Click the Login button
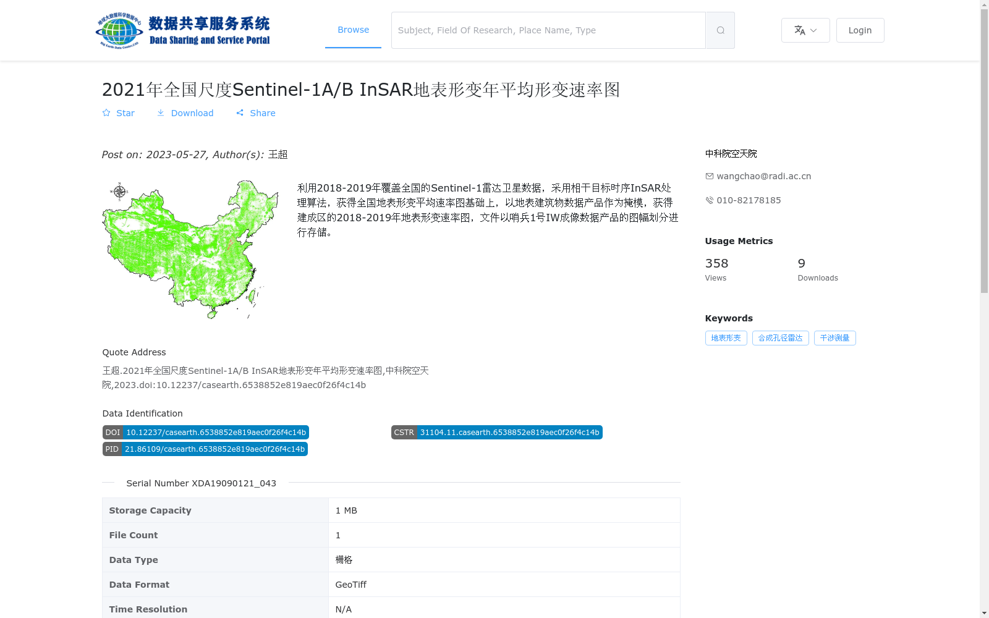 pyautogui.click(x=860, y=30)
